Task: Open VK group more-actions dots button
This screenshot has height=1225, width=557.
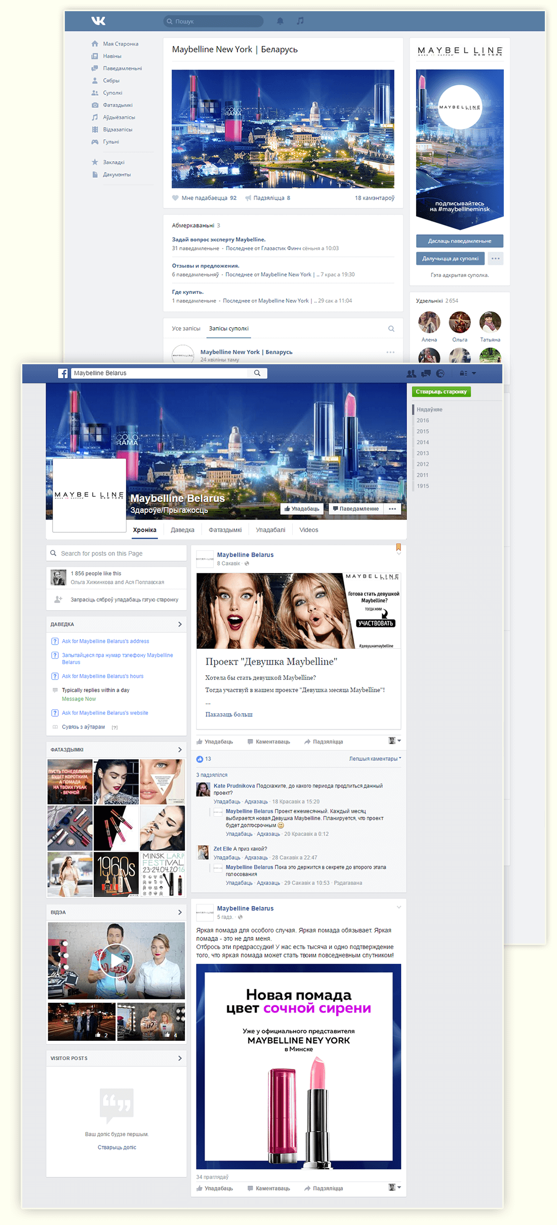Action: 495,259
